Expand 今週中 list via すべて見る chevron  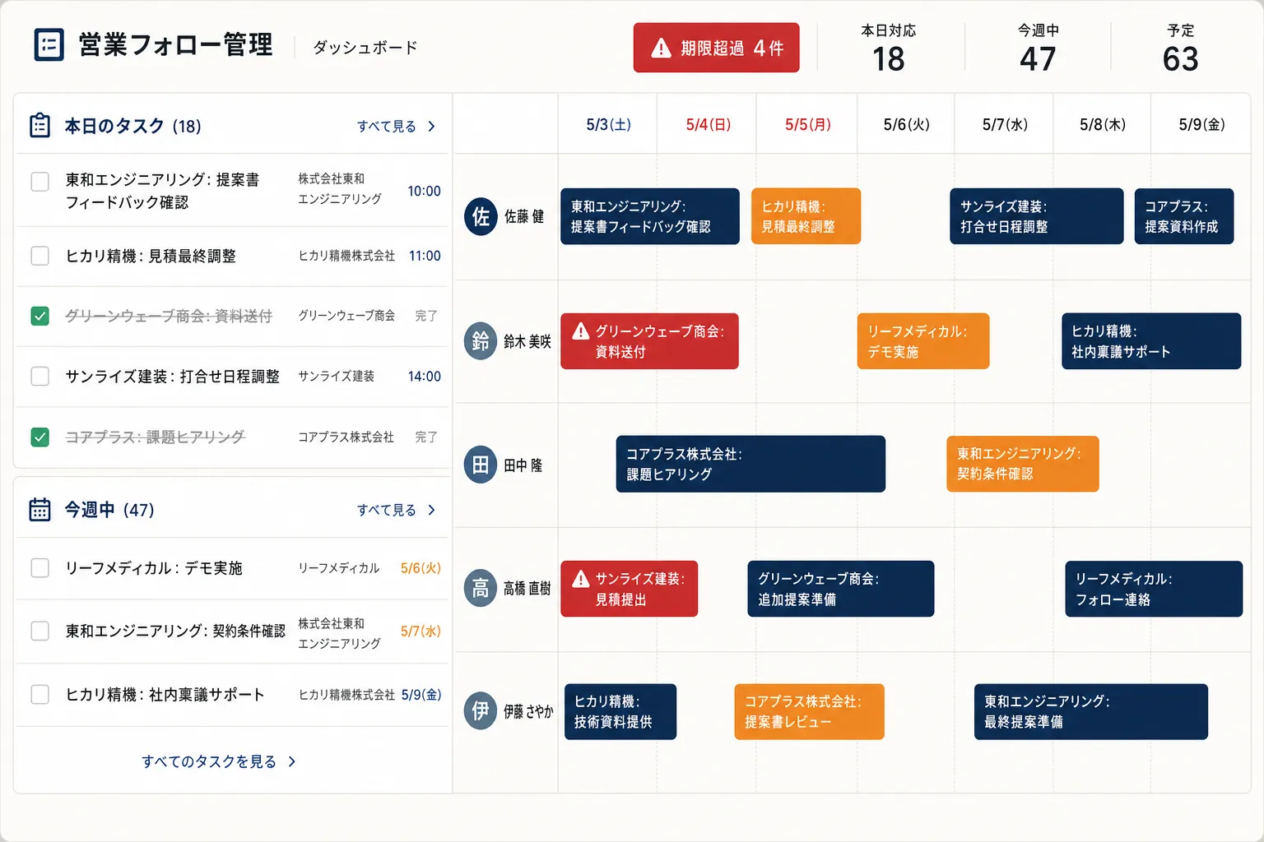(432, 510)
